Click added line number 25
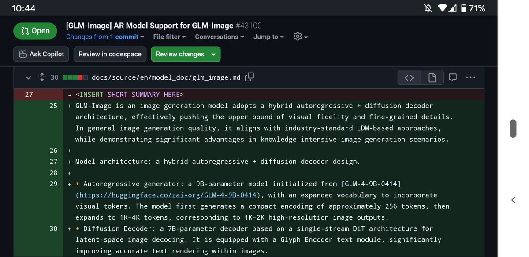The height and width of the screenshot is (257, 529). click(x=53, y=106)
